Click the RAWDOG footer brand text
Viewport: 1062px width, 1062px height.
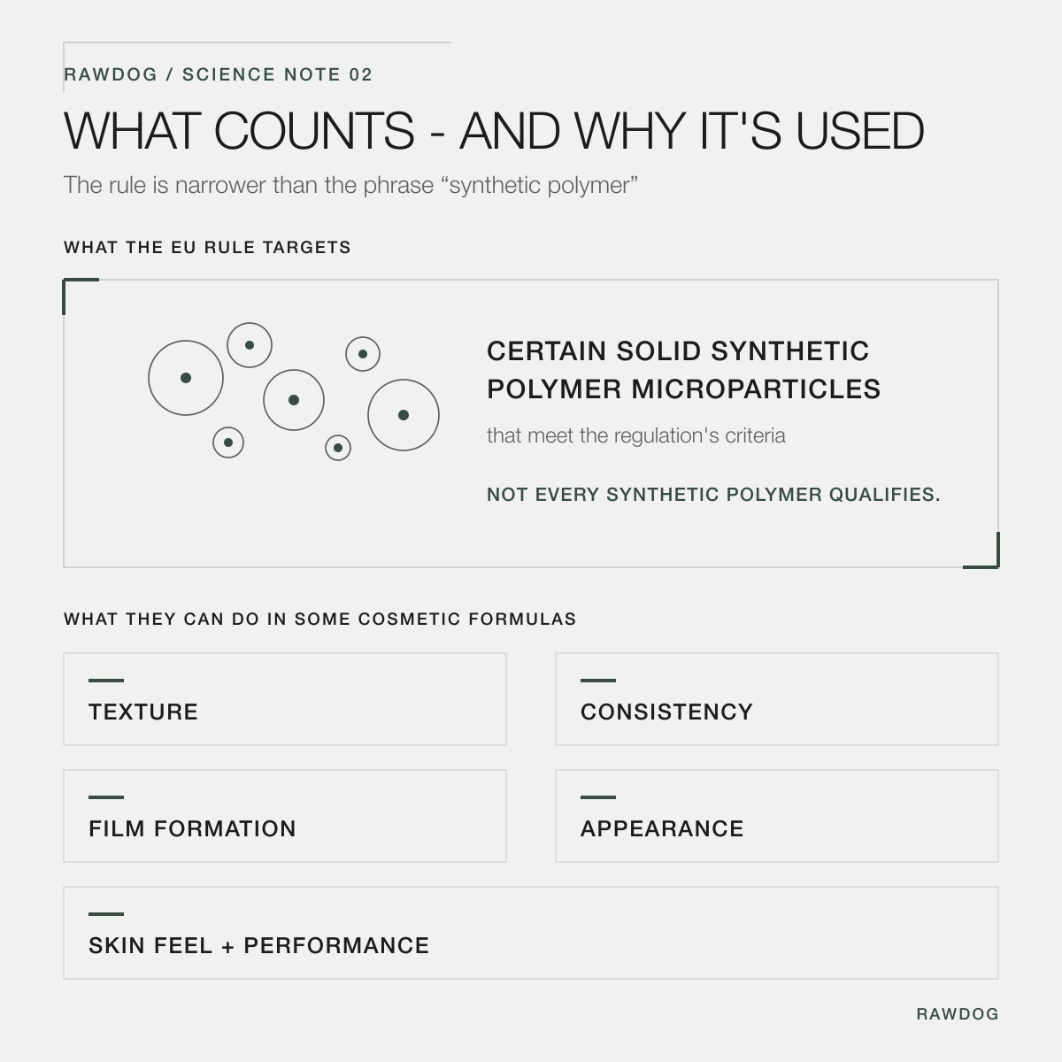click(x=958, y=1014)
